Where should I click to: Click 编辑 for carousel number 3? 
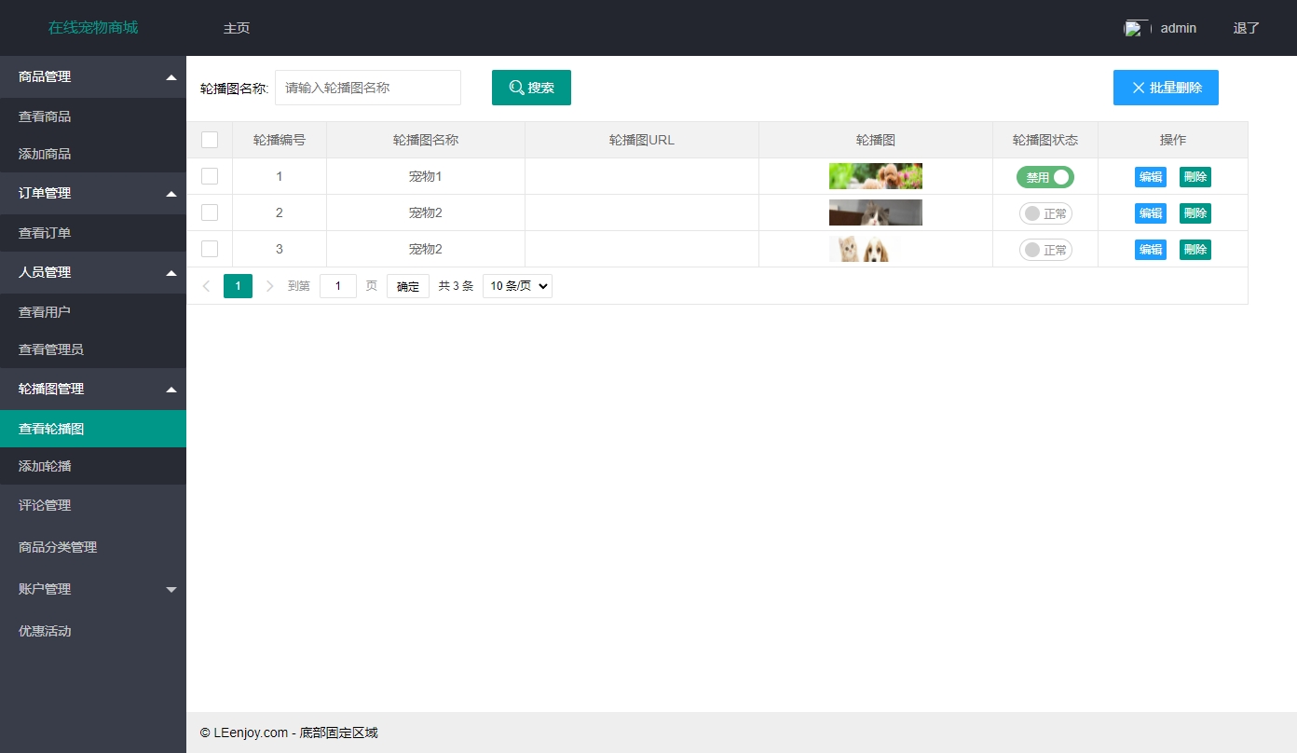pos(1151,250)
